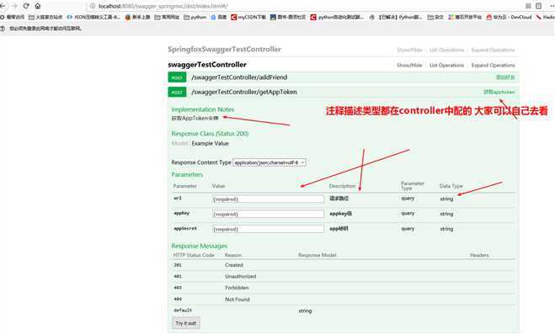Click Expand Operations for SpringfoxSwaggerTestController
The image size is (555, 334).
pos(493,50)
